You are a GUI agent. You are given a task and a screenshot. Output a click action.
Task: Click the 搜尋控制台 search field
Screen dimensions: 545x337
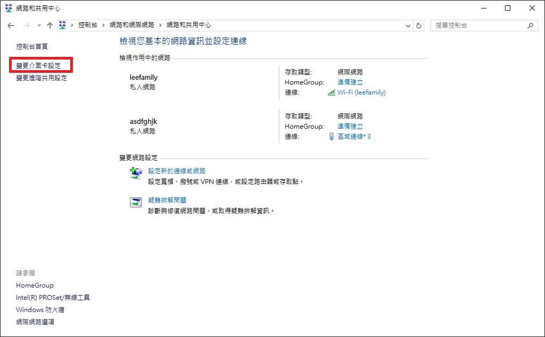pos(479,26)
